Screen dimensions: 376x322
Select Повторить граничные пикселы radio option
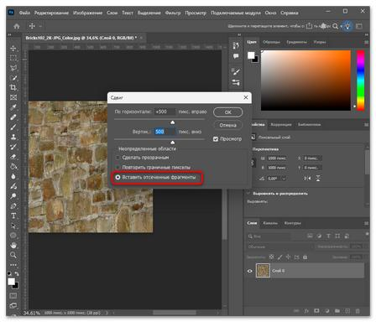pyautogui.click(x=117, y=167)
